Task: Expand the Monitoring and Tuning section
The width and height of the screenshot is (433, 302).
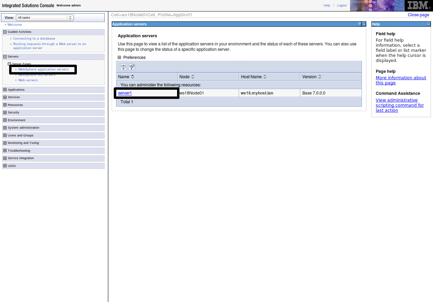Action: pyautogui.click(x=5, y=143)
